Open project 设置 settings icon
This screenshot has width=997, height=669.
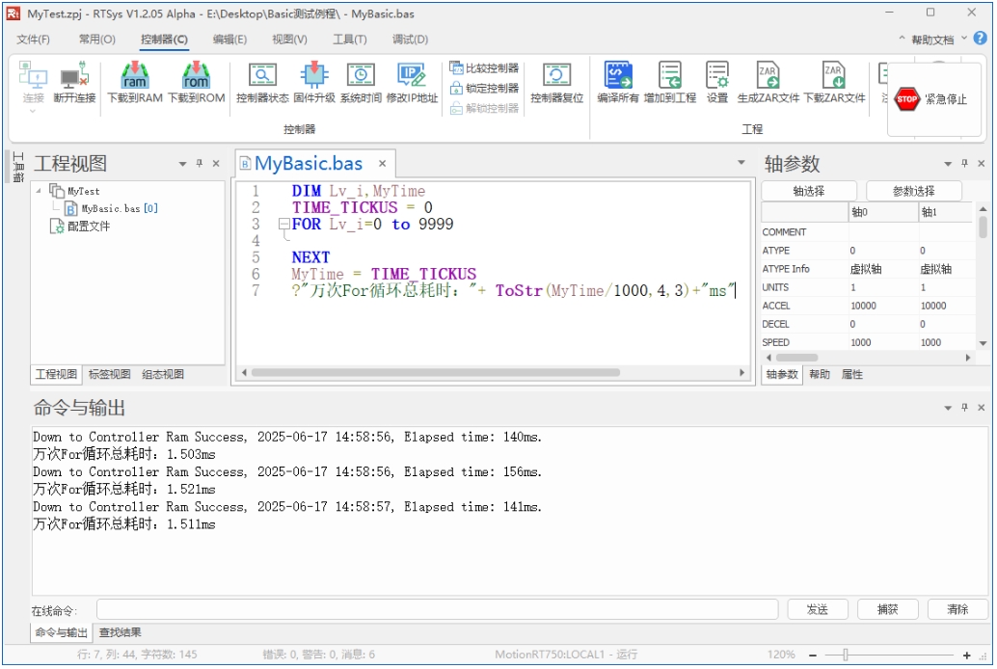coord(717,75)
